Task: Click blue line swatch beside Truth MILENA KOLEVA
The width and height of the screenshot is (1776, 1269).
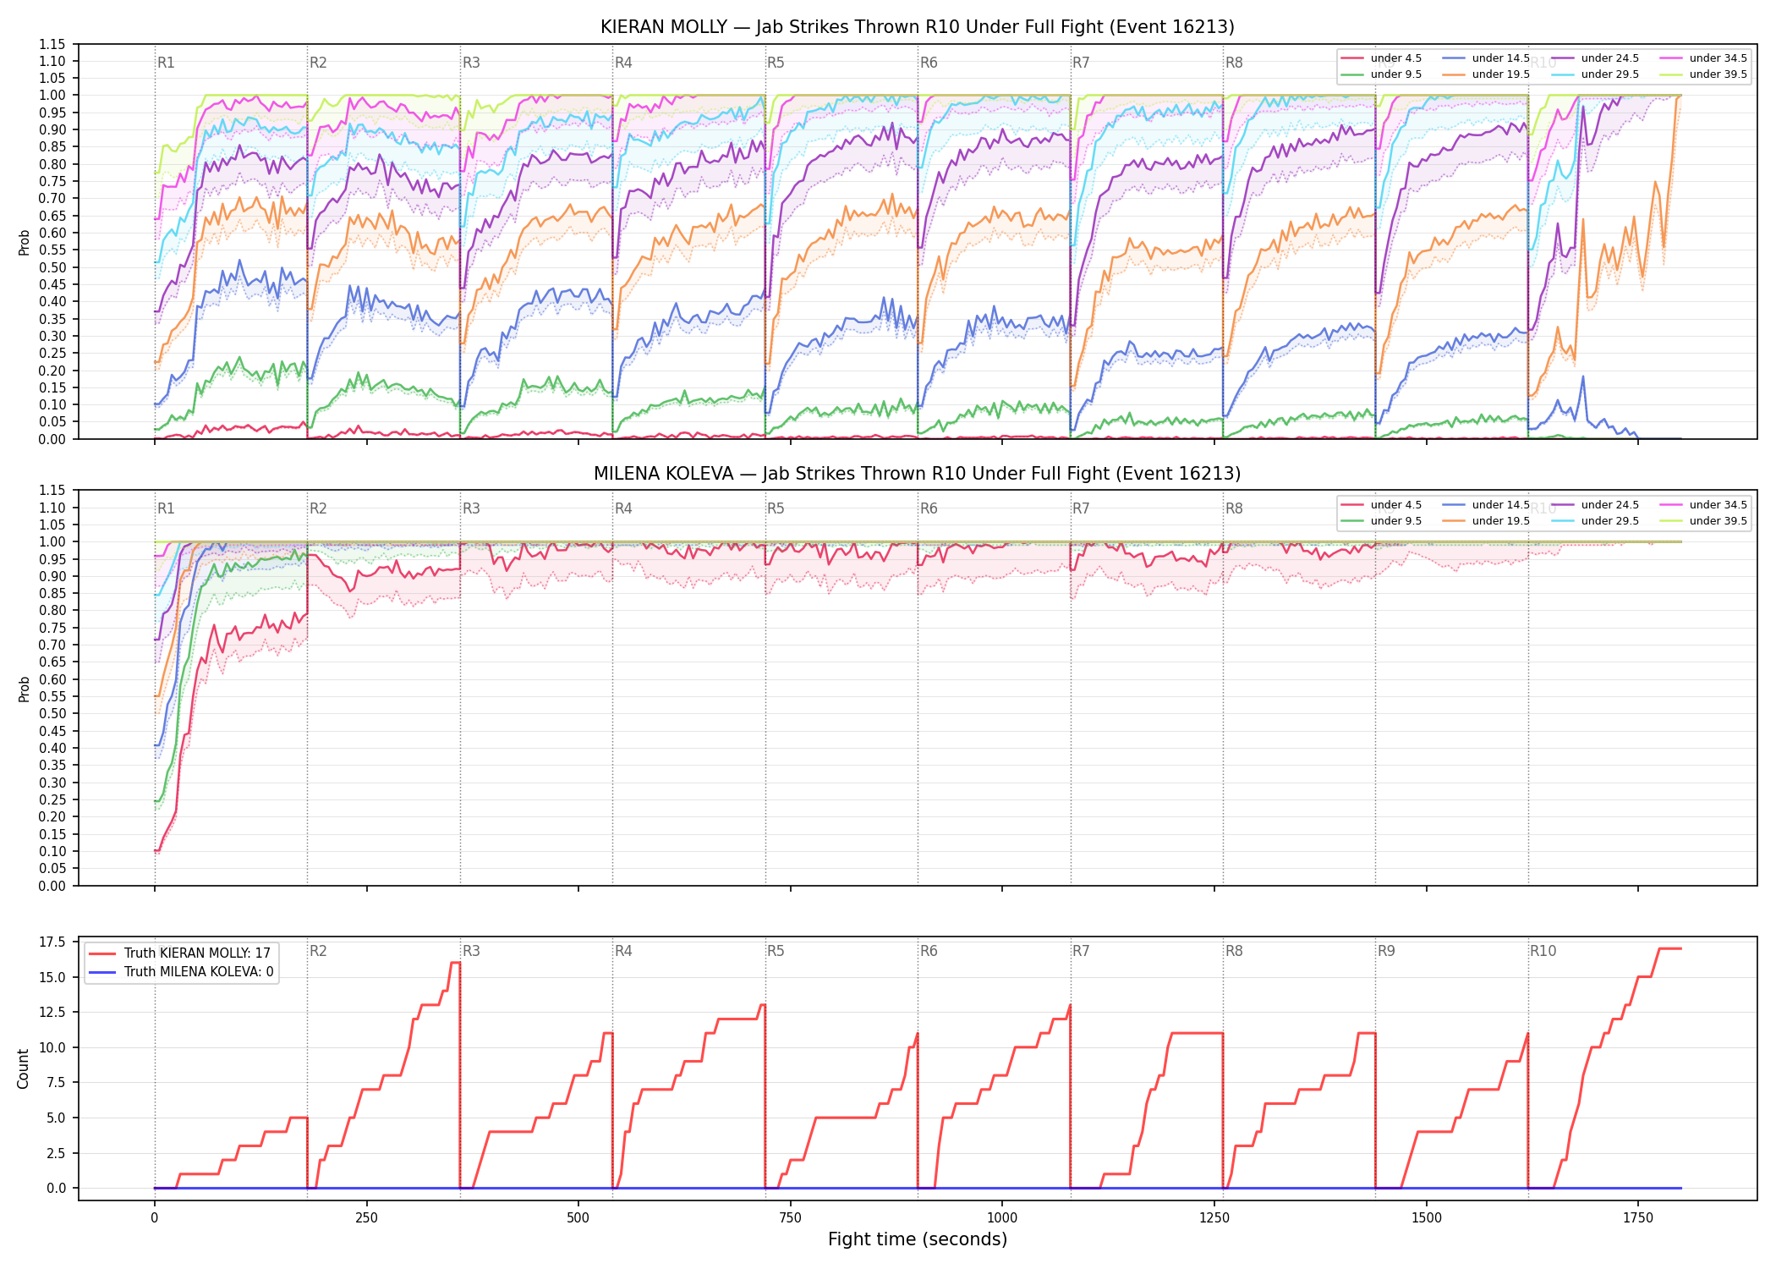Action: pyautogui.click(x=101, y=972)
